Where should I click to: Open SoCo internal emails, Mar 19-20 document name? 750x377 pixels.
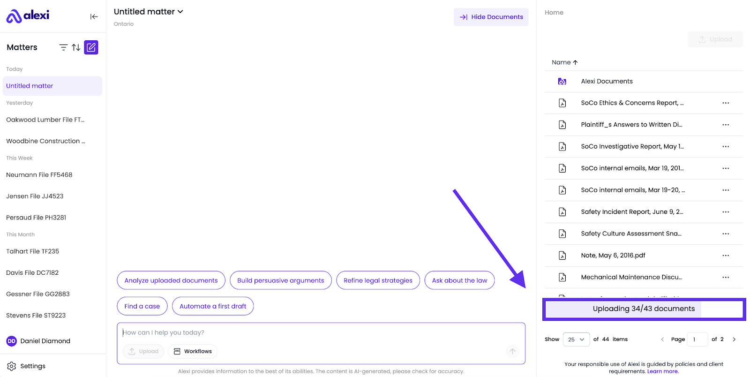633,190
